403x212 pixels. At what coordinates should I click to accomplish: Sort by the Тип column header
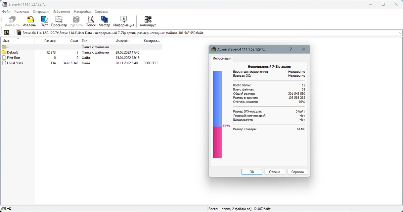(x=97, y=41)
